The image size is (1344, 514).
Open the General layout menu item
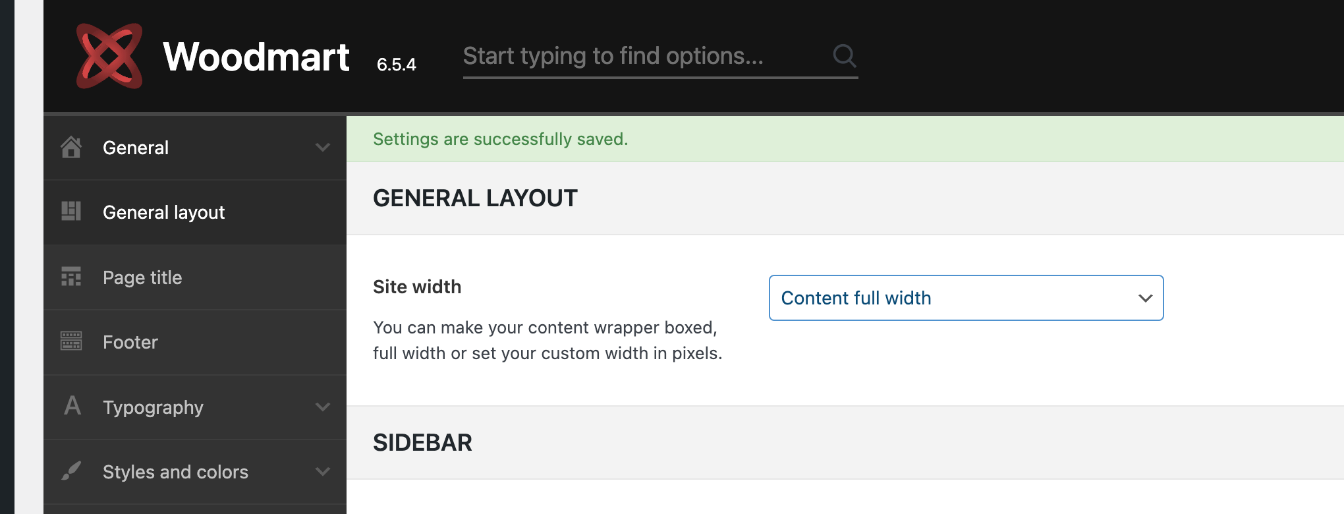[x=195, y=212]
